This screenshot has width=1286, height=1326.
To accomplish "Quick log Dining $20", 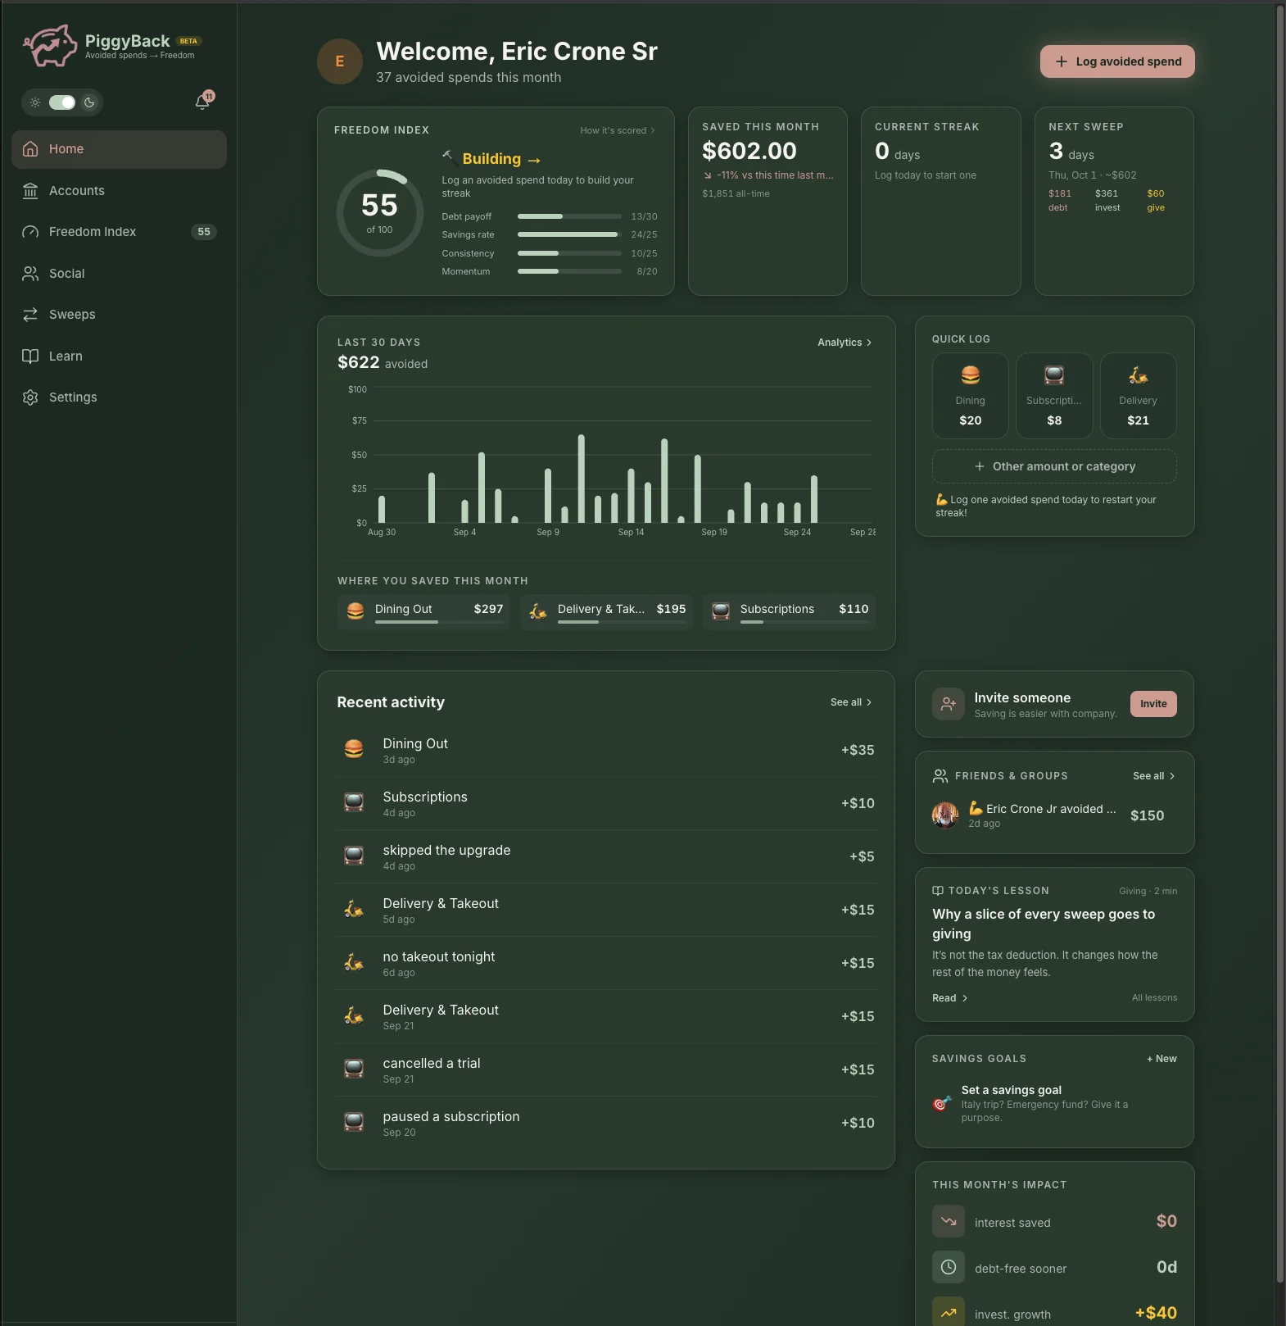I will pyautogui.click(x=971, y=396).
